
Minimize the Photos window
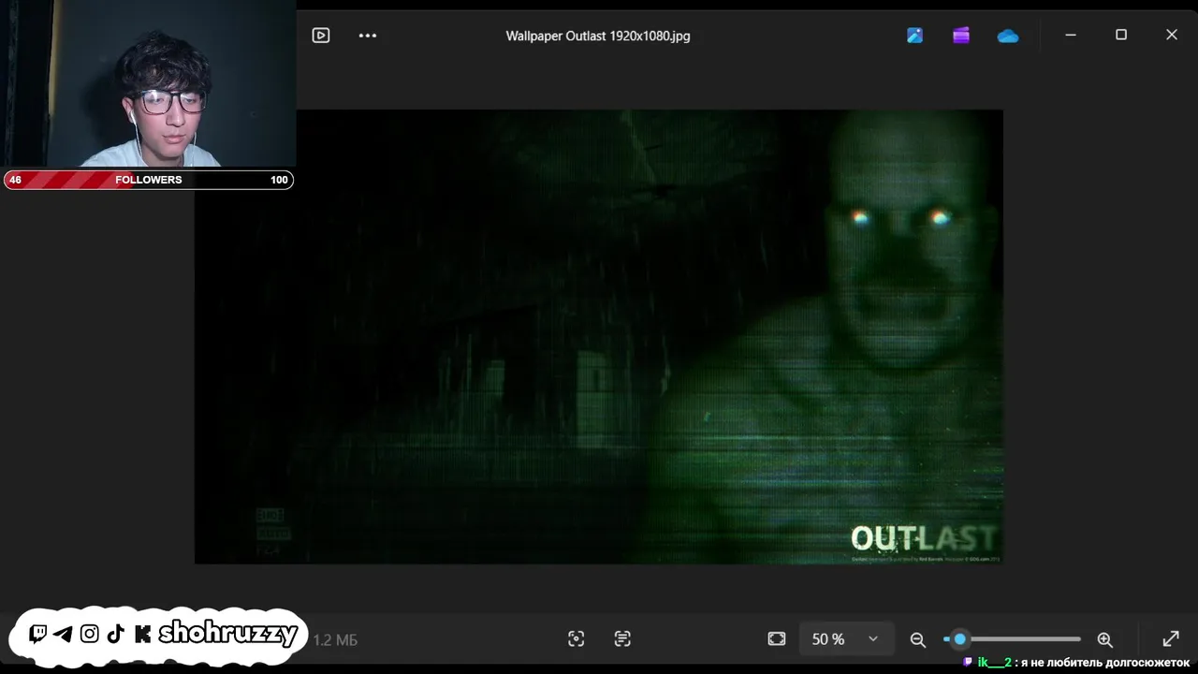(1071, 35)
